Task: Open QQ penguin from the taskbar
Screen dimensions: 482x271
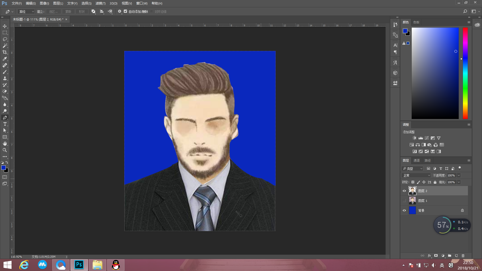Action: pos(116,265)
